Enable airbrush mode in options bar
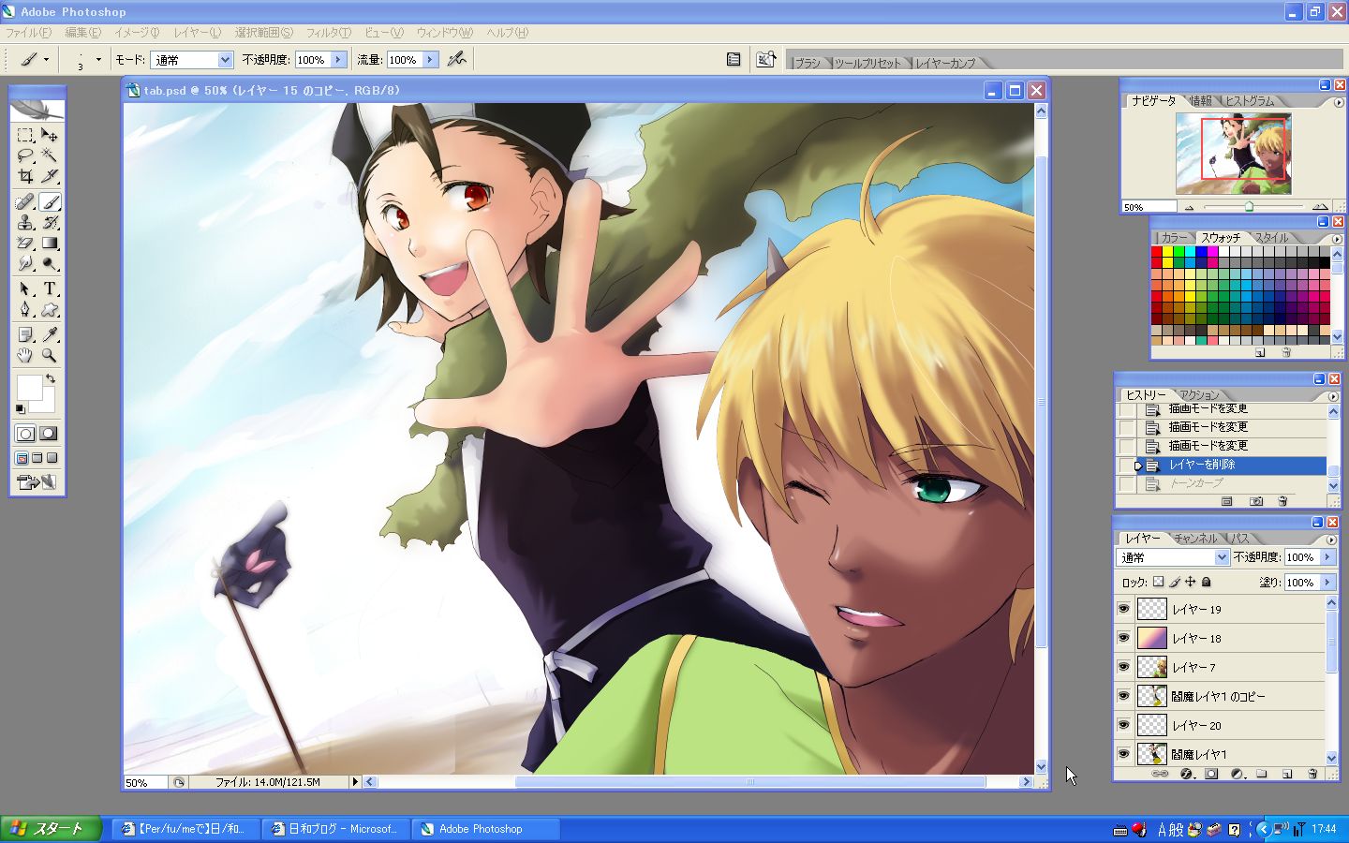Screen dimensions: 1349x843 (x=456, y=59)
